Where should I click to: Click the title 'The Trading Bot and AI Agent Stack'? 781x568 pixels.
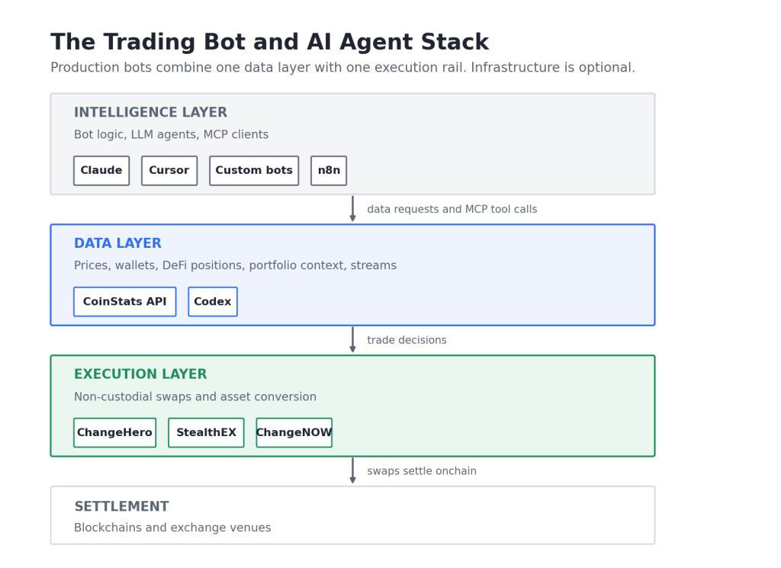(x=269, y=42)
